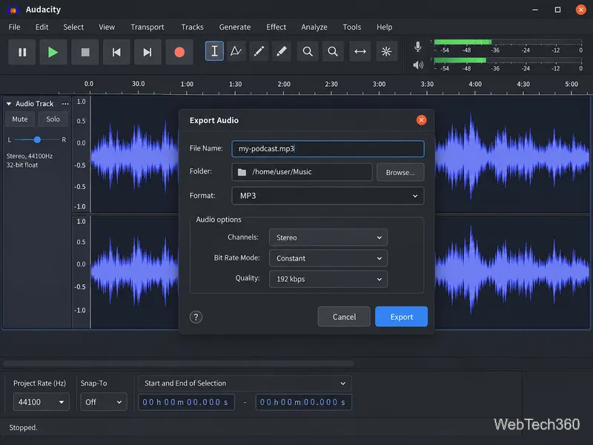593x445 pixels.
Task: Click the selection end time field
Action: pyautogui.click(x=304, y=402)
